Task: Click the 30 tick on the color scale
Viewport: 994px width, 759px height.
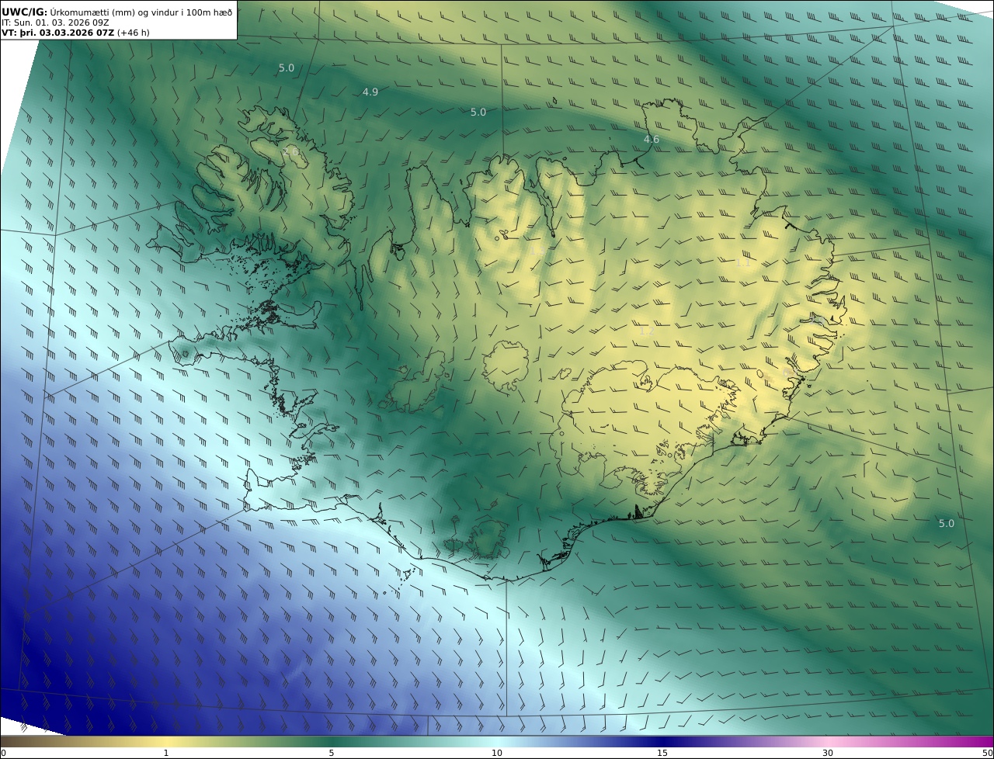Action: click(828, 753)
